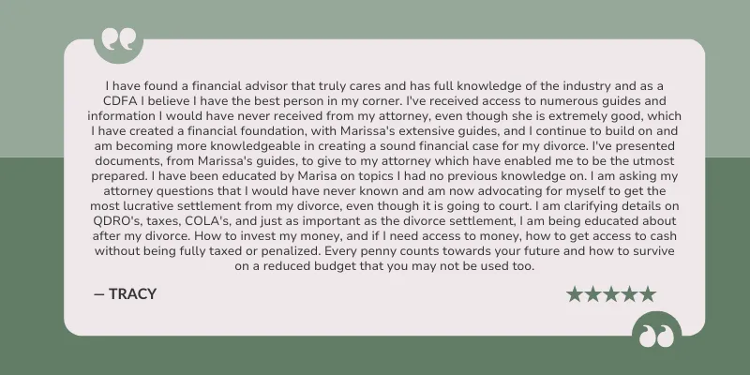Click the dark green lower background area
Viewport: 750px width, 375px height.
coord(375,356)
